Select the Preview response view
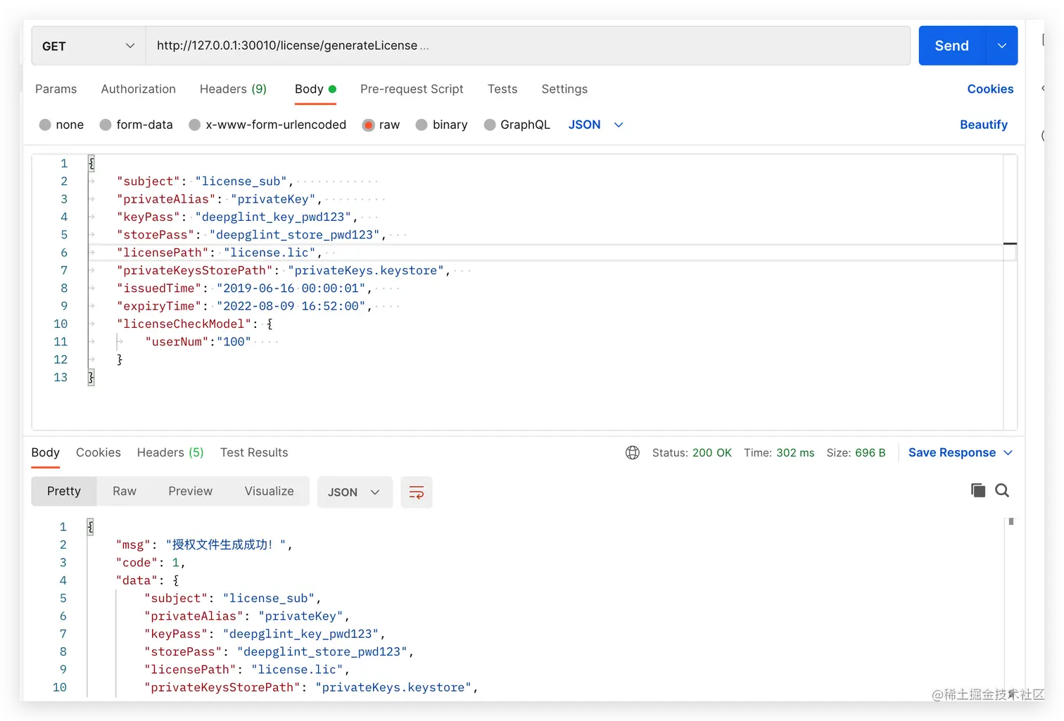The width and height of the screenshot is (1064, 721). coord(190,491)
